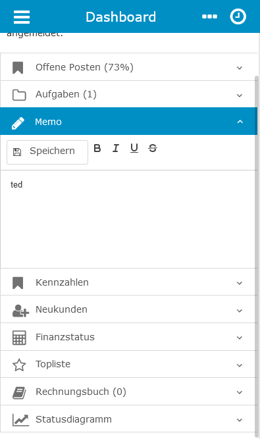Image resolution: width=260 pixels, height=439 pixels.
Task: Open the hamburger navigation menu
Action: (22, 17)
